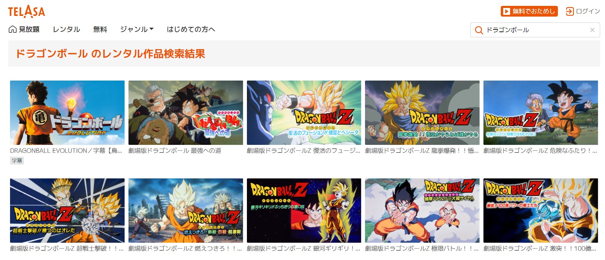605x260 pixels.
Task: Open the 無料 menu item
Action: [100, 29]
